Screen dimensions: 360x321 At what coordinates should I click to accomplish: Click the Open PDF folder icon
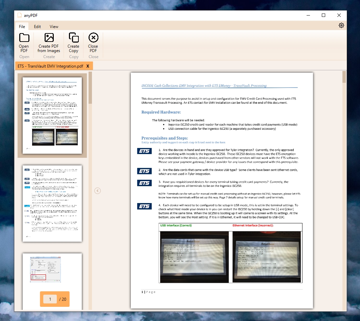24,38
